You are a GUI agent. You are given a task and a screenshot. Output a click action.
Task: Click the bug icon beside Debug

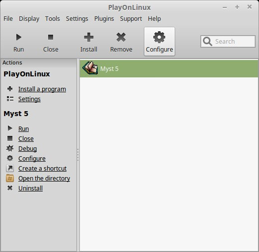point(10,148)
